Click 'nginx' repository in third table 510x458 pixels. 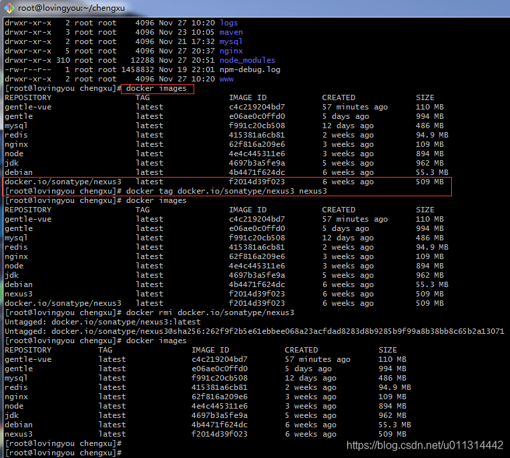(x=16, y=397)
